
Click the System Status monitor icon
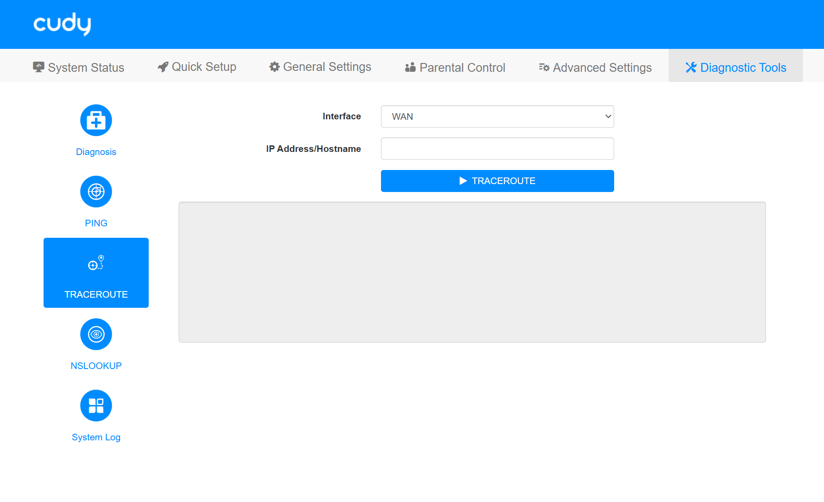tap(38, 67)
